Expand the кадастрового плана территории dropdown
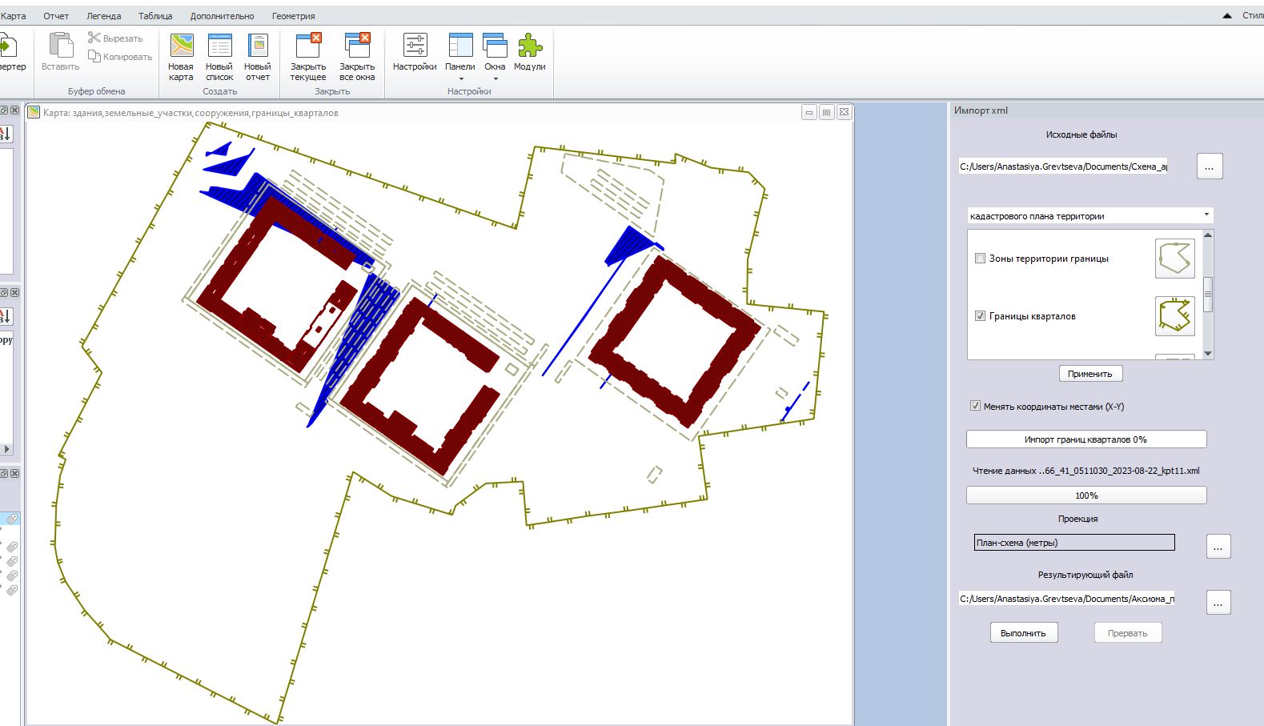The width and height of the screenshot is (1264, 726). (x=1206, y=215)
